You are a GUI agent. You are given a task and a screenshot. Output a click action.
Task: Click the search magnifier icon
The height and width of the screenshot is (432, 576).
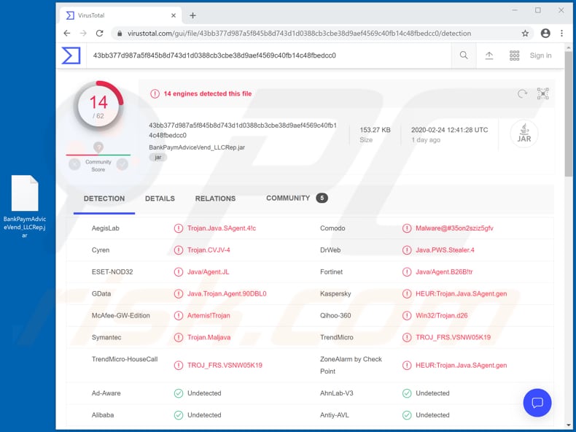[464, 55]
